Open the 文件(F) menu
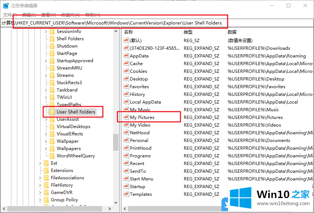Image resolution: width=314 pixels, height=213 pixels. point(10,15)
